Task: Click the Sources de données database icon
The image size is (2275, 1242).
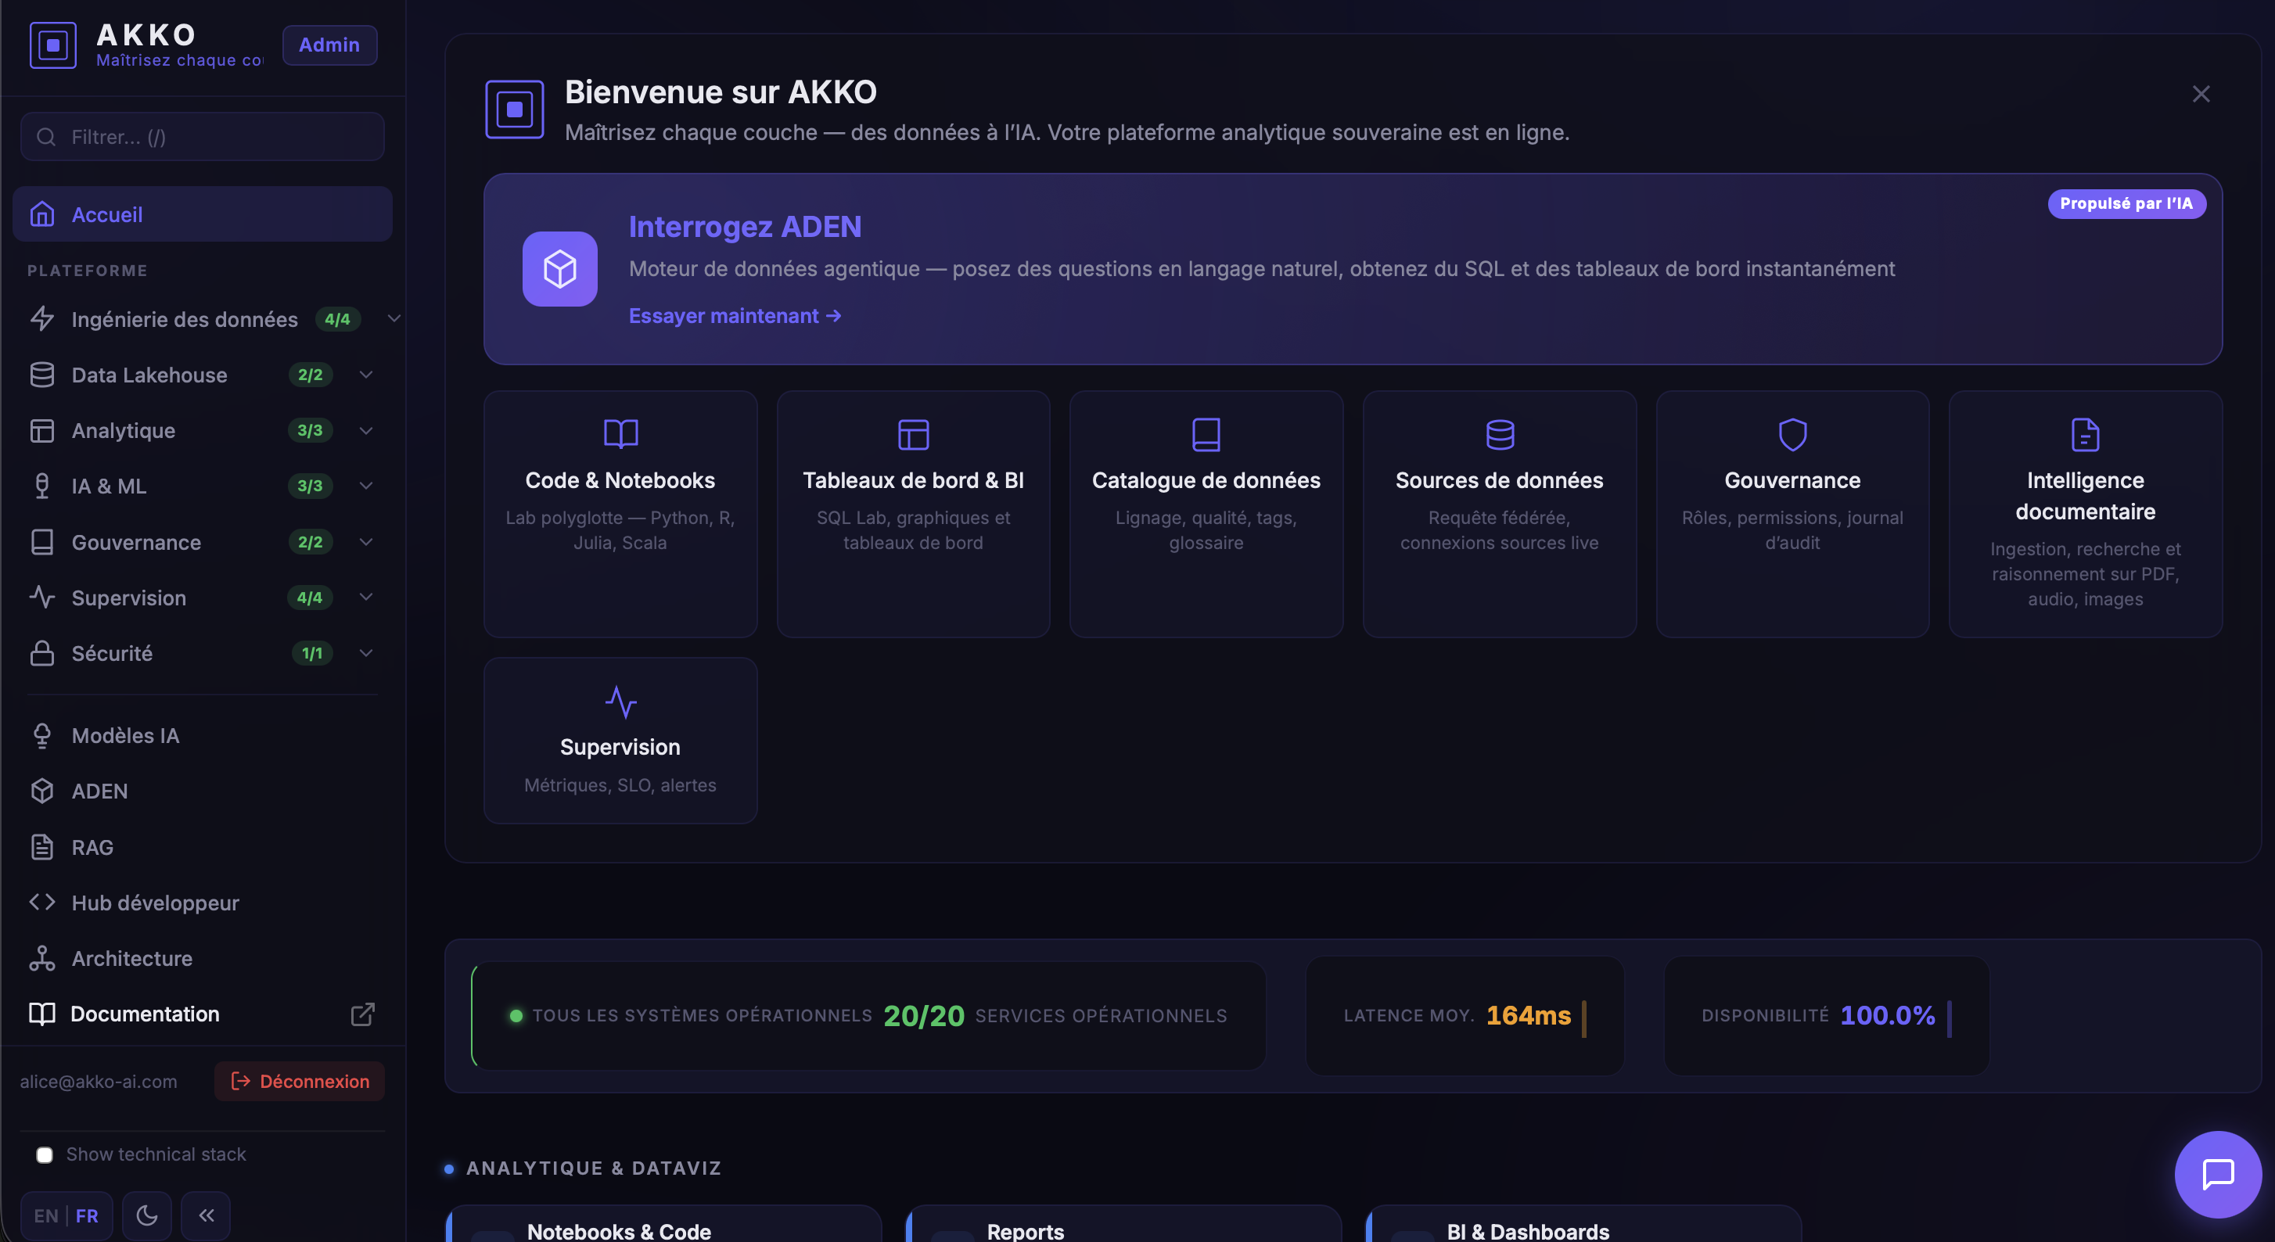Action: click(1500, 433)
